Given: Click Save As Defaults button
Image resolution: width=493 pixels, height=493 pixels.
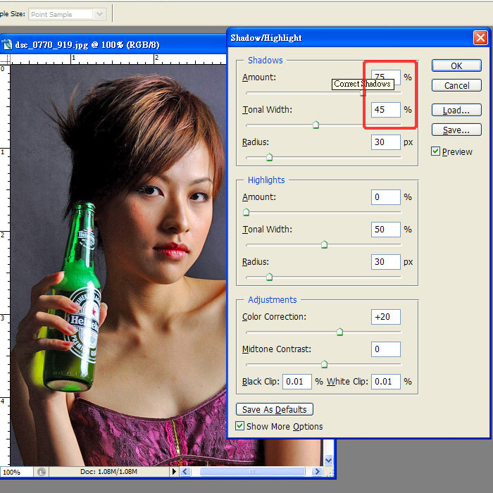Looking at the screenshot, I should (x=275, y=410).
